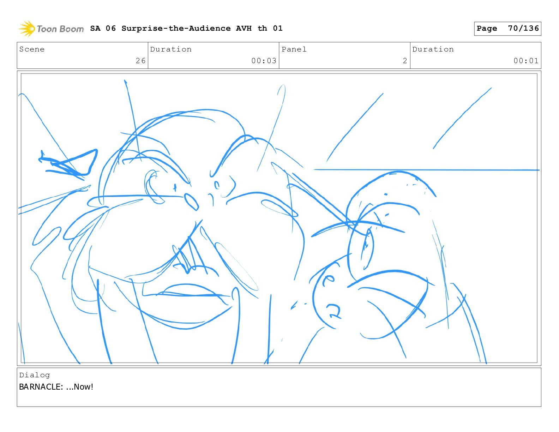The height and width of the screenshot is (432, 559).
Task: Click scene duration value '00:03'
Action: [x=264, y=61]
